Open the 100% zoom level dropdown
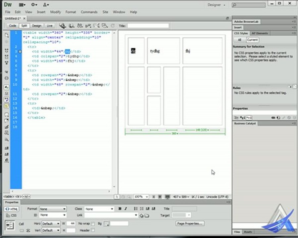Image resolution: width=298 pixels, height=238 pixels. [141, 197]
